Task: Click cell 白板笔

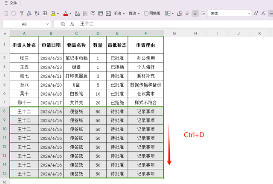Action: tap(76, 94)
